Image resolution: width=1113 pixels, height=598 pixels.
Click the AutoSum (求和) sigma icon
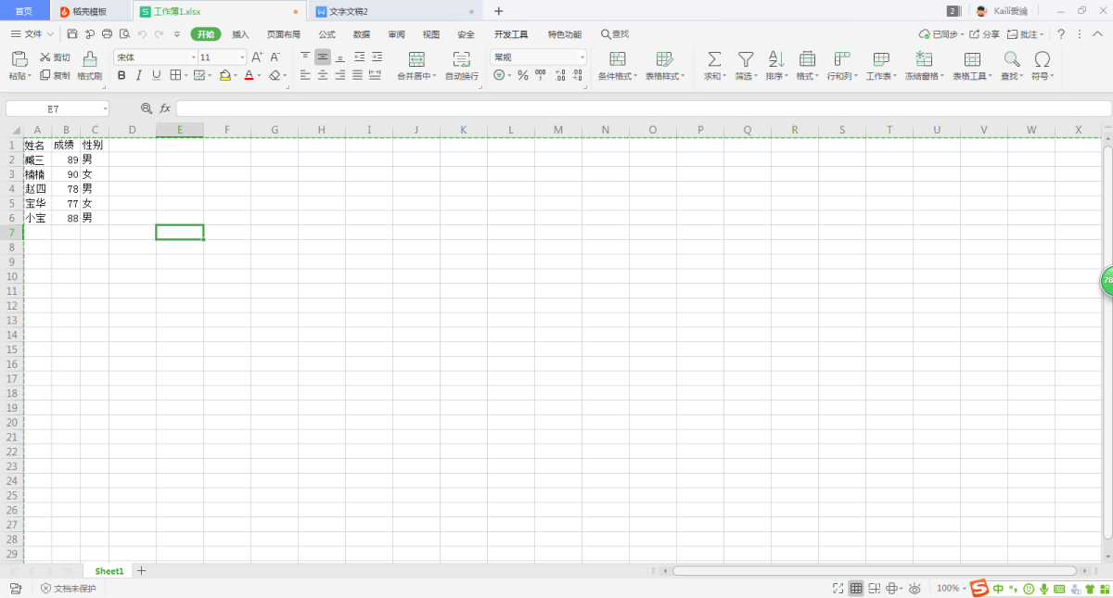pyautogui.click(x=714, y=59)
